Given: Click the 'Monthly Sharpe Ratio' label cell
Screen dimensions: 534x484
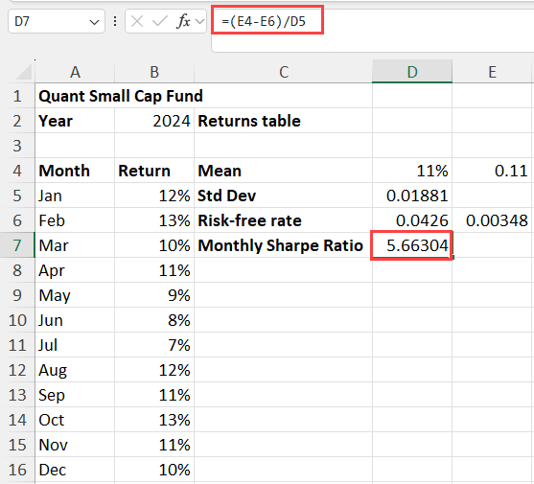Looking at the screenshot, I should [284, 245].
